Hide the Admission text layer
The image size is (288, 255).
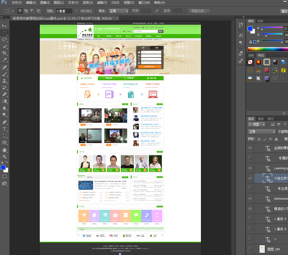(x=250, y=198)
